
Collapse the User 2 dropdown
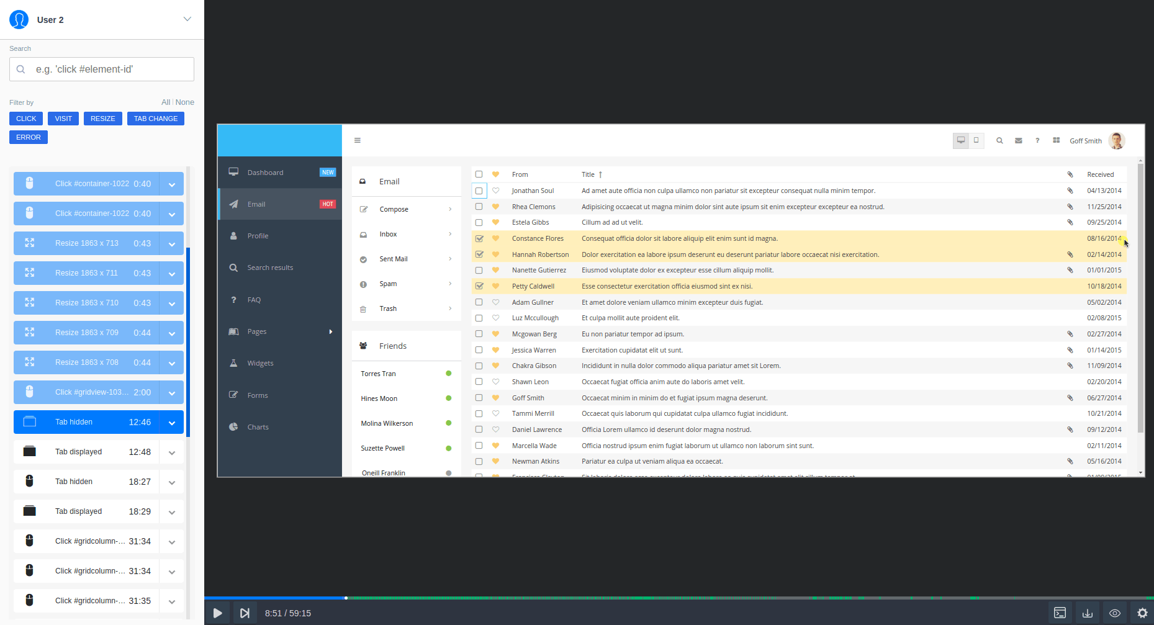187,19
